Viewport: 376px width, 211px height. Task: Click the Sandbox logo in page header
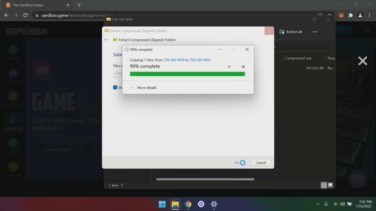[26, 31]
